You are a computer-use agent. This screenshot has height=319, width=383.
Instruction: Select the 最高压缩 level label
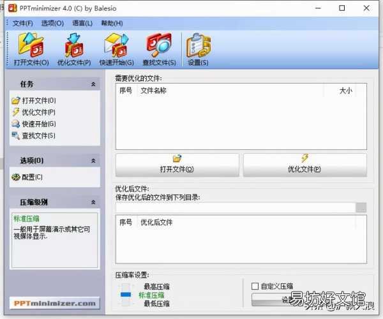pos(156,286)
